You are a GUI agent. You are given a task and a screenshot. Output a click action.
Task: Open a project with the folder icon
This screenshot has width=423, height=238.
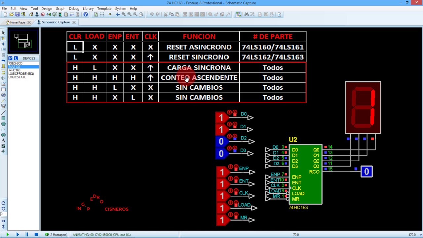coord(11,15)
